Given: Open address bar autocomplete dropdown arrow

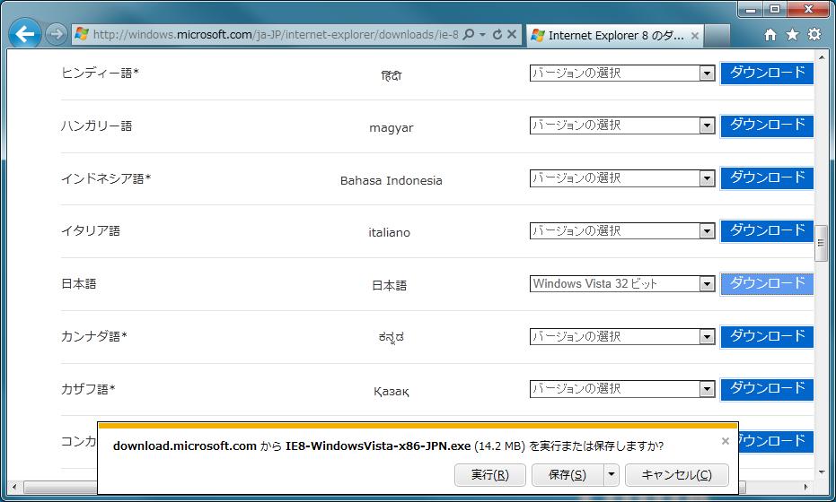Looking at the screenshot, I should click(x=482, y=34).
